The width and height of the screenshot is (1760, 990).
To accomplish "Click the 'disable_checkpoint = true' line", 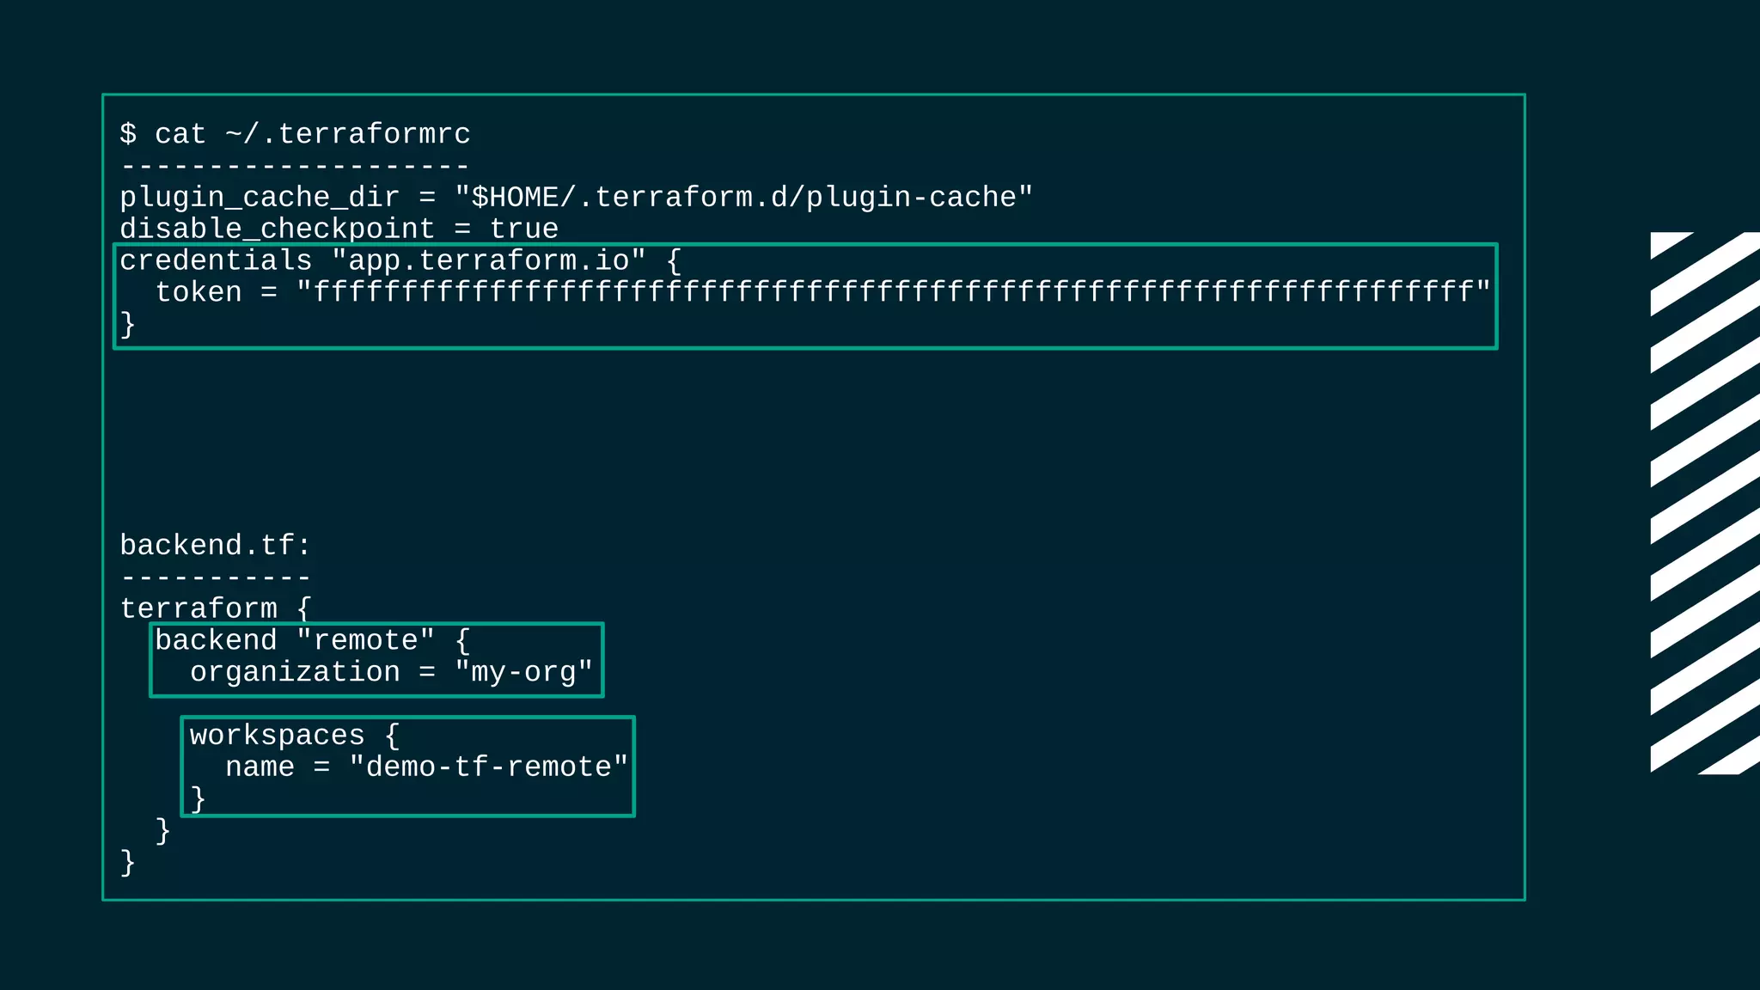I will [x=339, y=229].
